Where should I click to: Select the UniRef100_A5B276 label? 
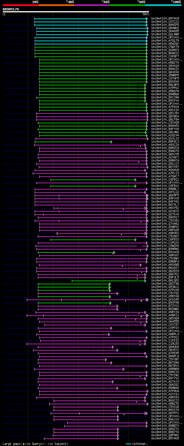click(165, 404)
